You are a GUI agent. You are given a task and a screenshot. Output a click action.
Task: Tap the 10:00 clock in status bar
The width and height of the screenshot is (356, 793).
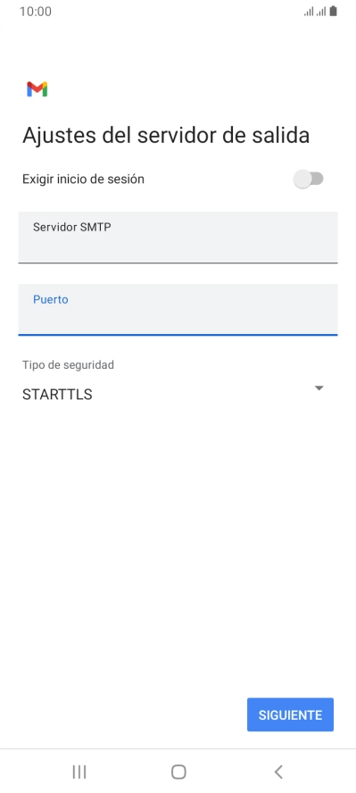[x=36, y=12]
